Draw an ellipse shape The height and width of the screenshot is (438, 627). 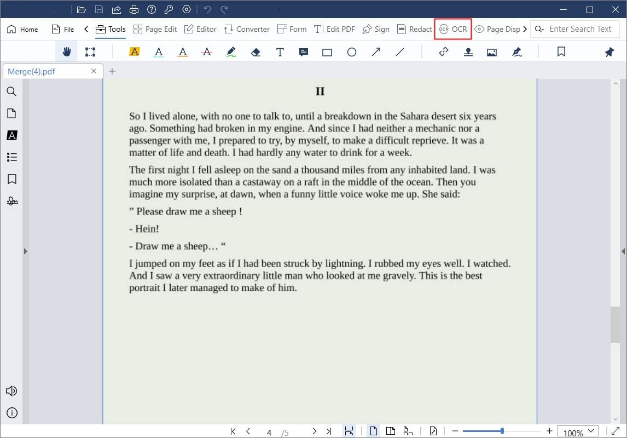[x=351, y=52]
